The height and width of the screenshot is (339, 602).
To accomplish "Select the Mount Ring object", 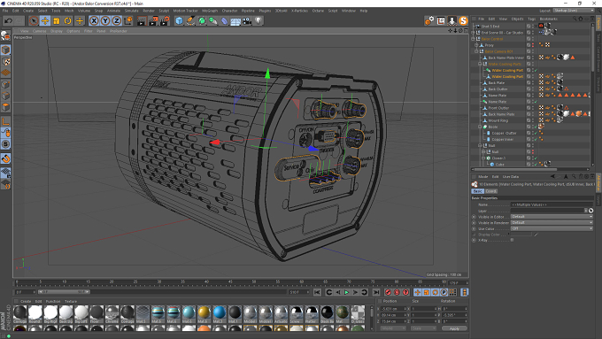I will pos(498,120).
